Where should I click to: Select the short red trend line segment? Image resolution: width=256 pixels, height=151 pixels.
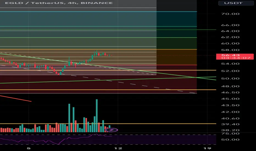pyautogui.click(x=16, y=99)
